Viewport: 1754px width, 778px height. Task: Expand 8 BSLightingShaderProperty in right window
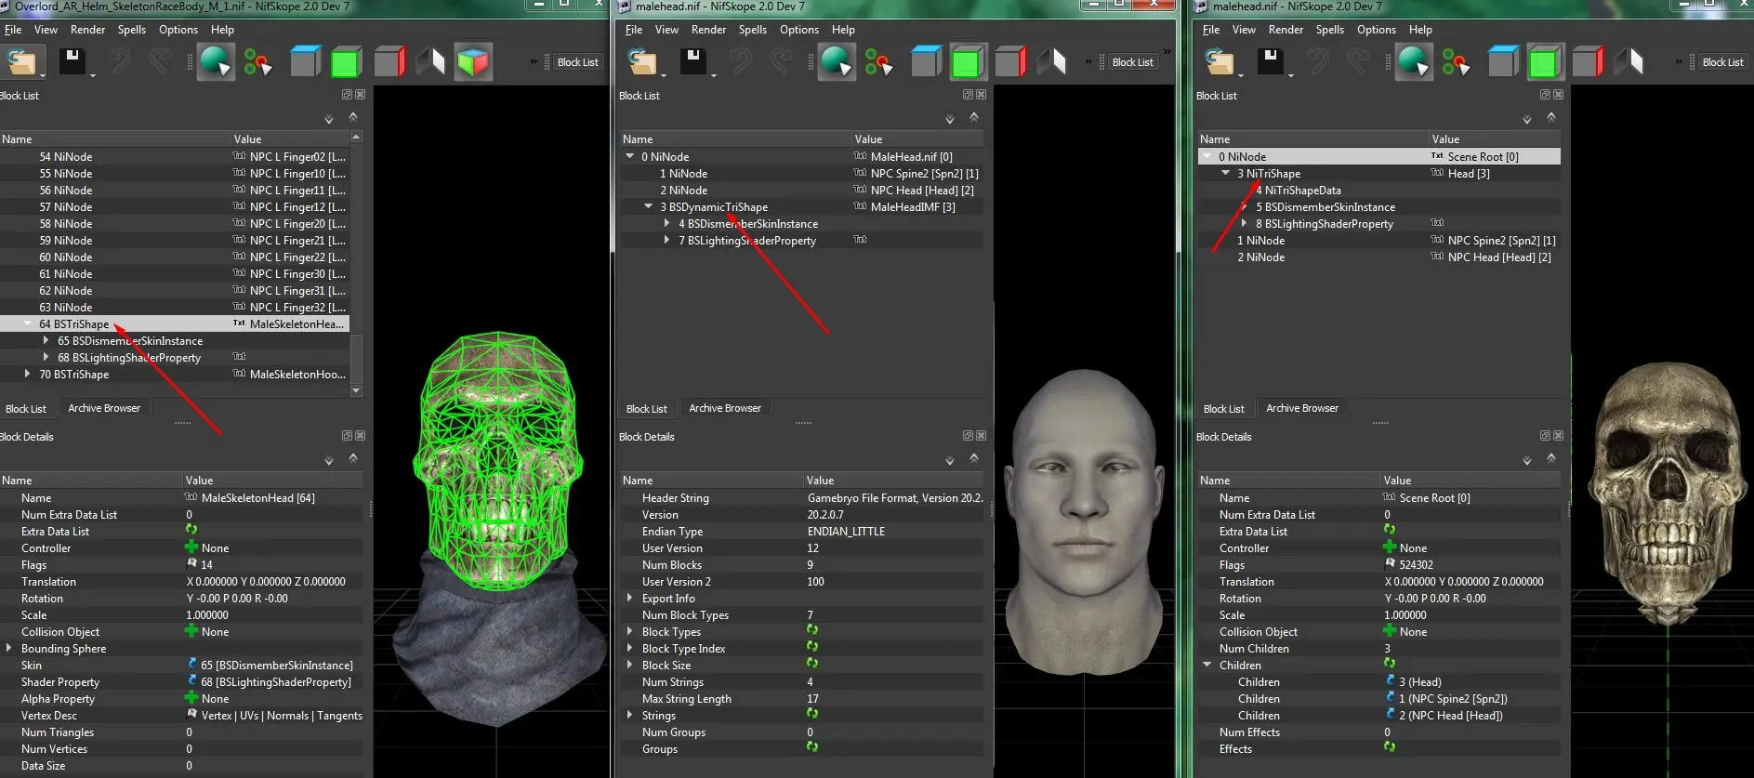[1244, 224]
